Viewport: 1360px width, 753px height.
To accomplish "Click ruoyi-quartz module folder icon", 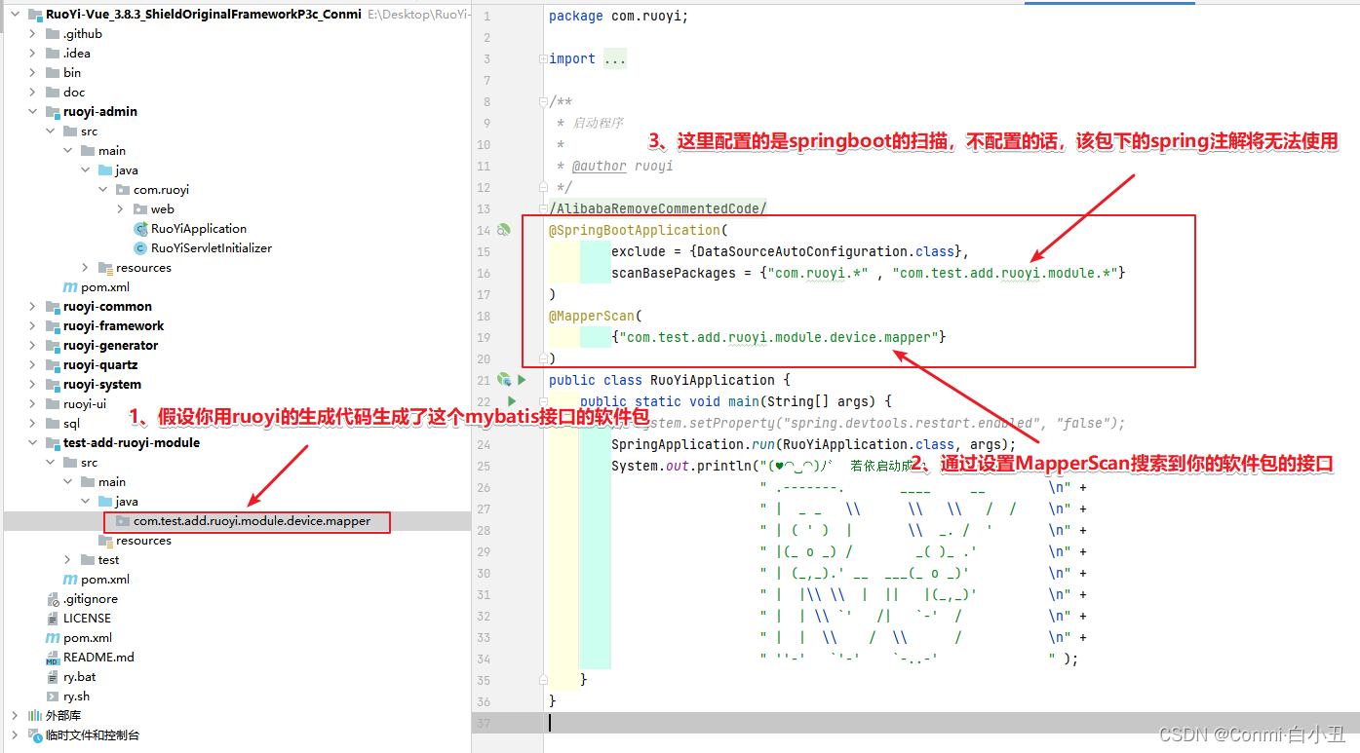I will pos(53,364).
